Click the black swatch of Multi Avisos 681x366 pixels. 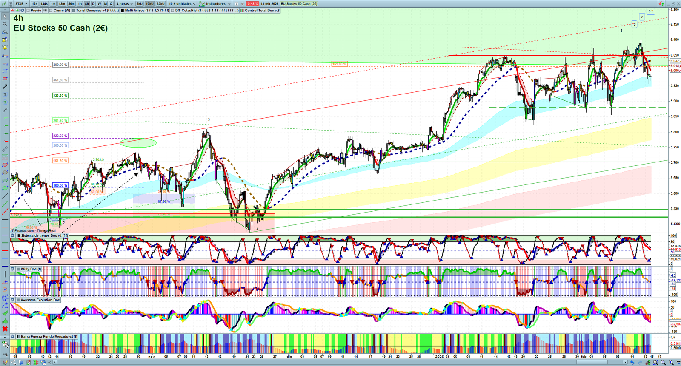coord(122,10)
